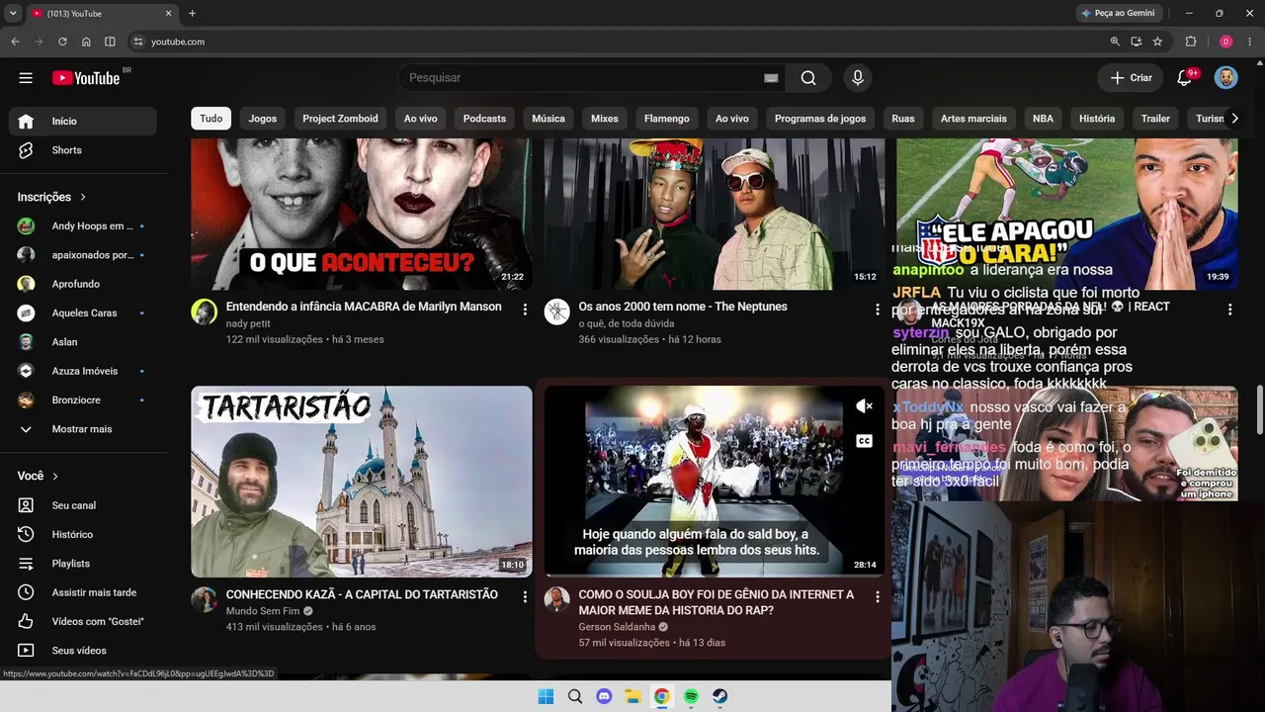1265x712 pixels.
Task: Play the Tartaristão video thumbnail
Action: (362, 482)
